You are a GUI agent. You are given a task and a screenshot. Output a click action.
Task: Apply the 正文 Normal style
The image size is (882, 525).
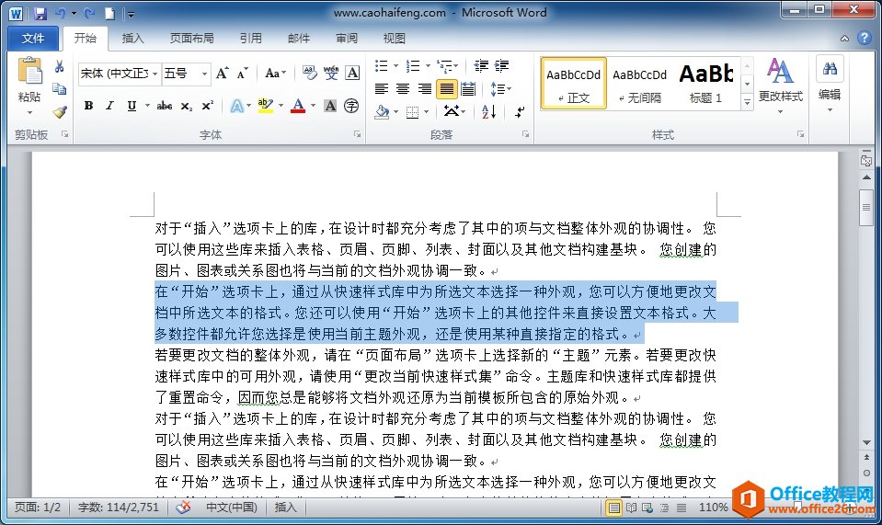pos(573,83)
